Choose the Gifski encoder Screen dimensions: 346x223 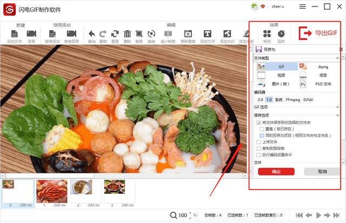coord(308,99)
